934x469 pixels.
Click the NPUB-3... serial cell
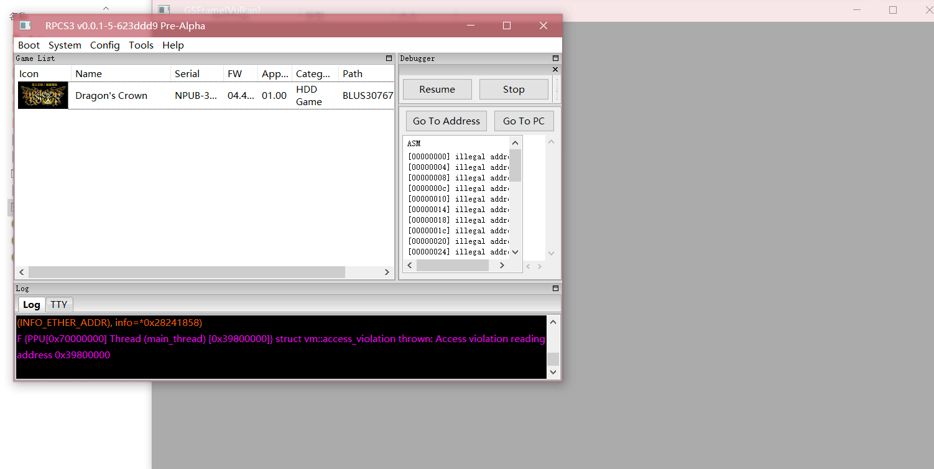[196, 96]
